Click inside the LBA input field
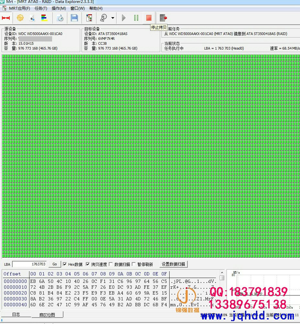 coord(29,264)
